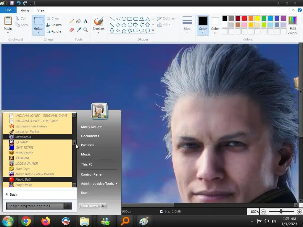Select the Magnifier tool

click(86, 30)
